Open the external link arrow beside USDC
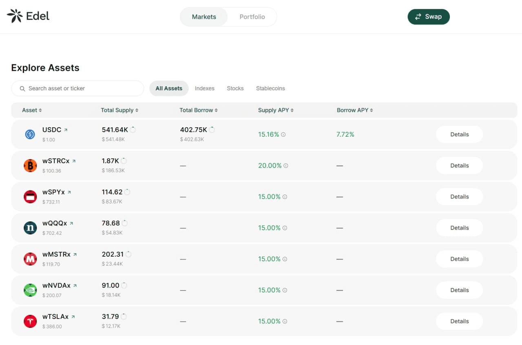This screenshot has width=522, height=345. (66, 130)
